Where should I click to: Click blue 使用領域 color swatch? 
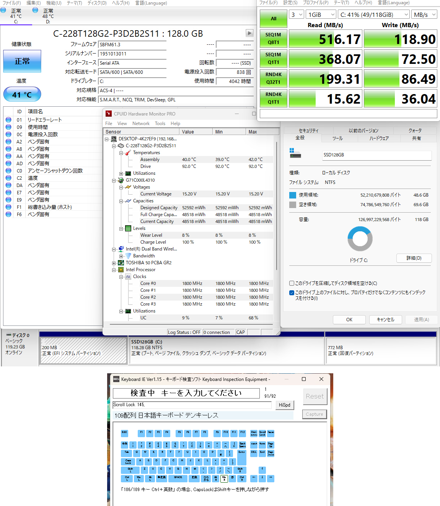[x=293, y=195]
